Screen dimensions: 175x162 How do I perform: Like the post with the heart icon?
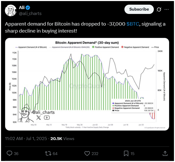(87, 153)
